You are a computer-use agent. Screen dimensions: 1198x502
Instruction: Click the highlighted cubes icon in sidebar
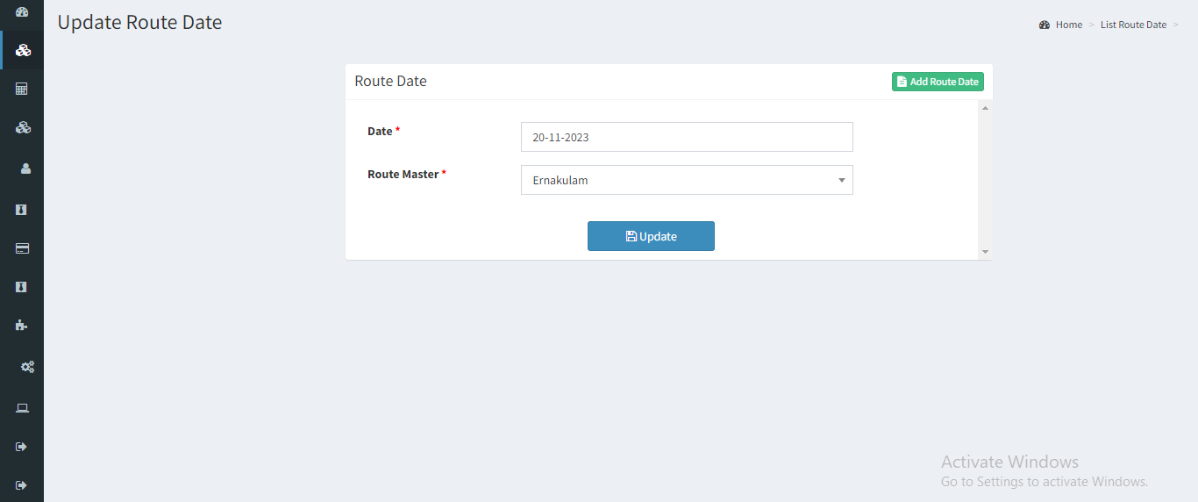tap(24, 50)
